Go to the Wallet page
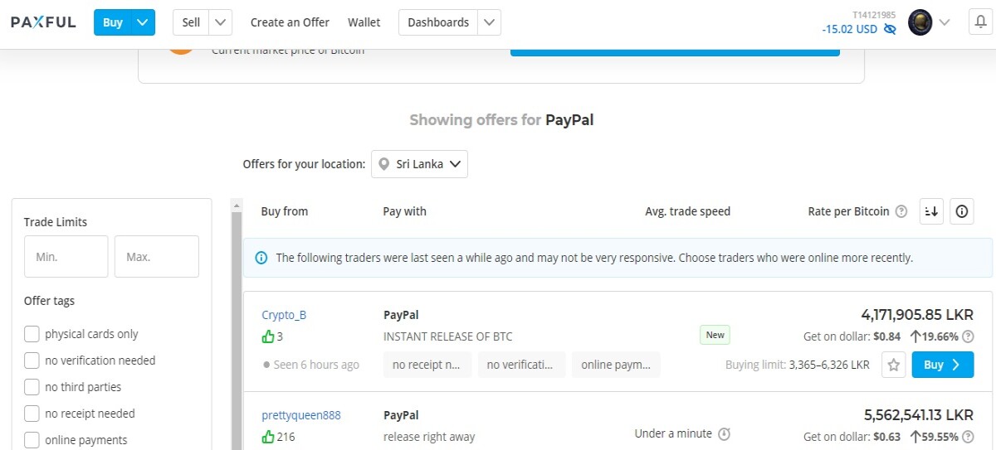Image resolution: width=996 pixels, height=450 pixels. (x=364, y=22)
